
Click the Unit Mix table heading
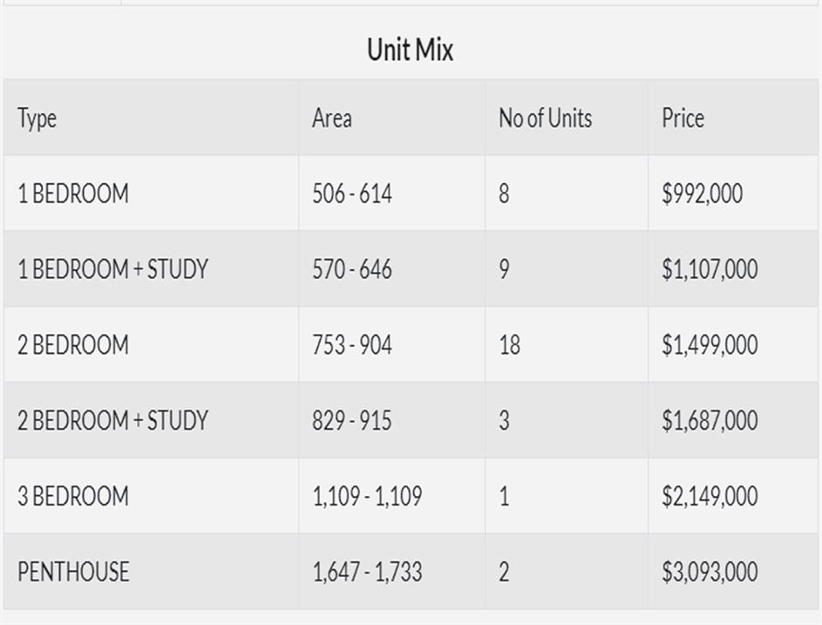coord(410,50)
